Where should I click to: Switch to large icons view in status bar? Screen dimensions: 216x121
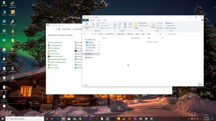click(x=202, y=85)
